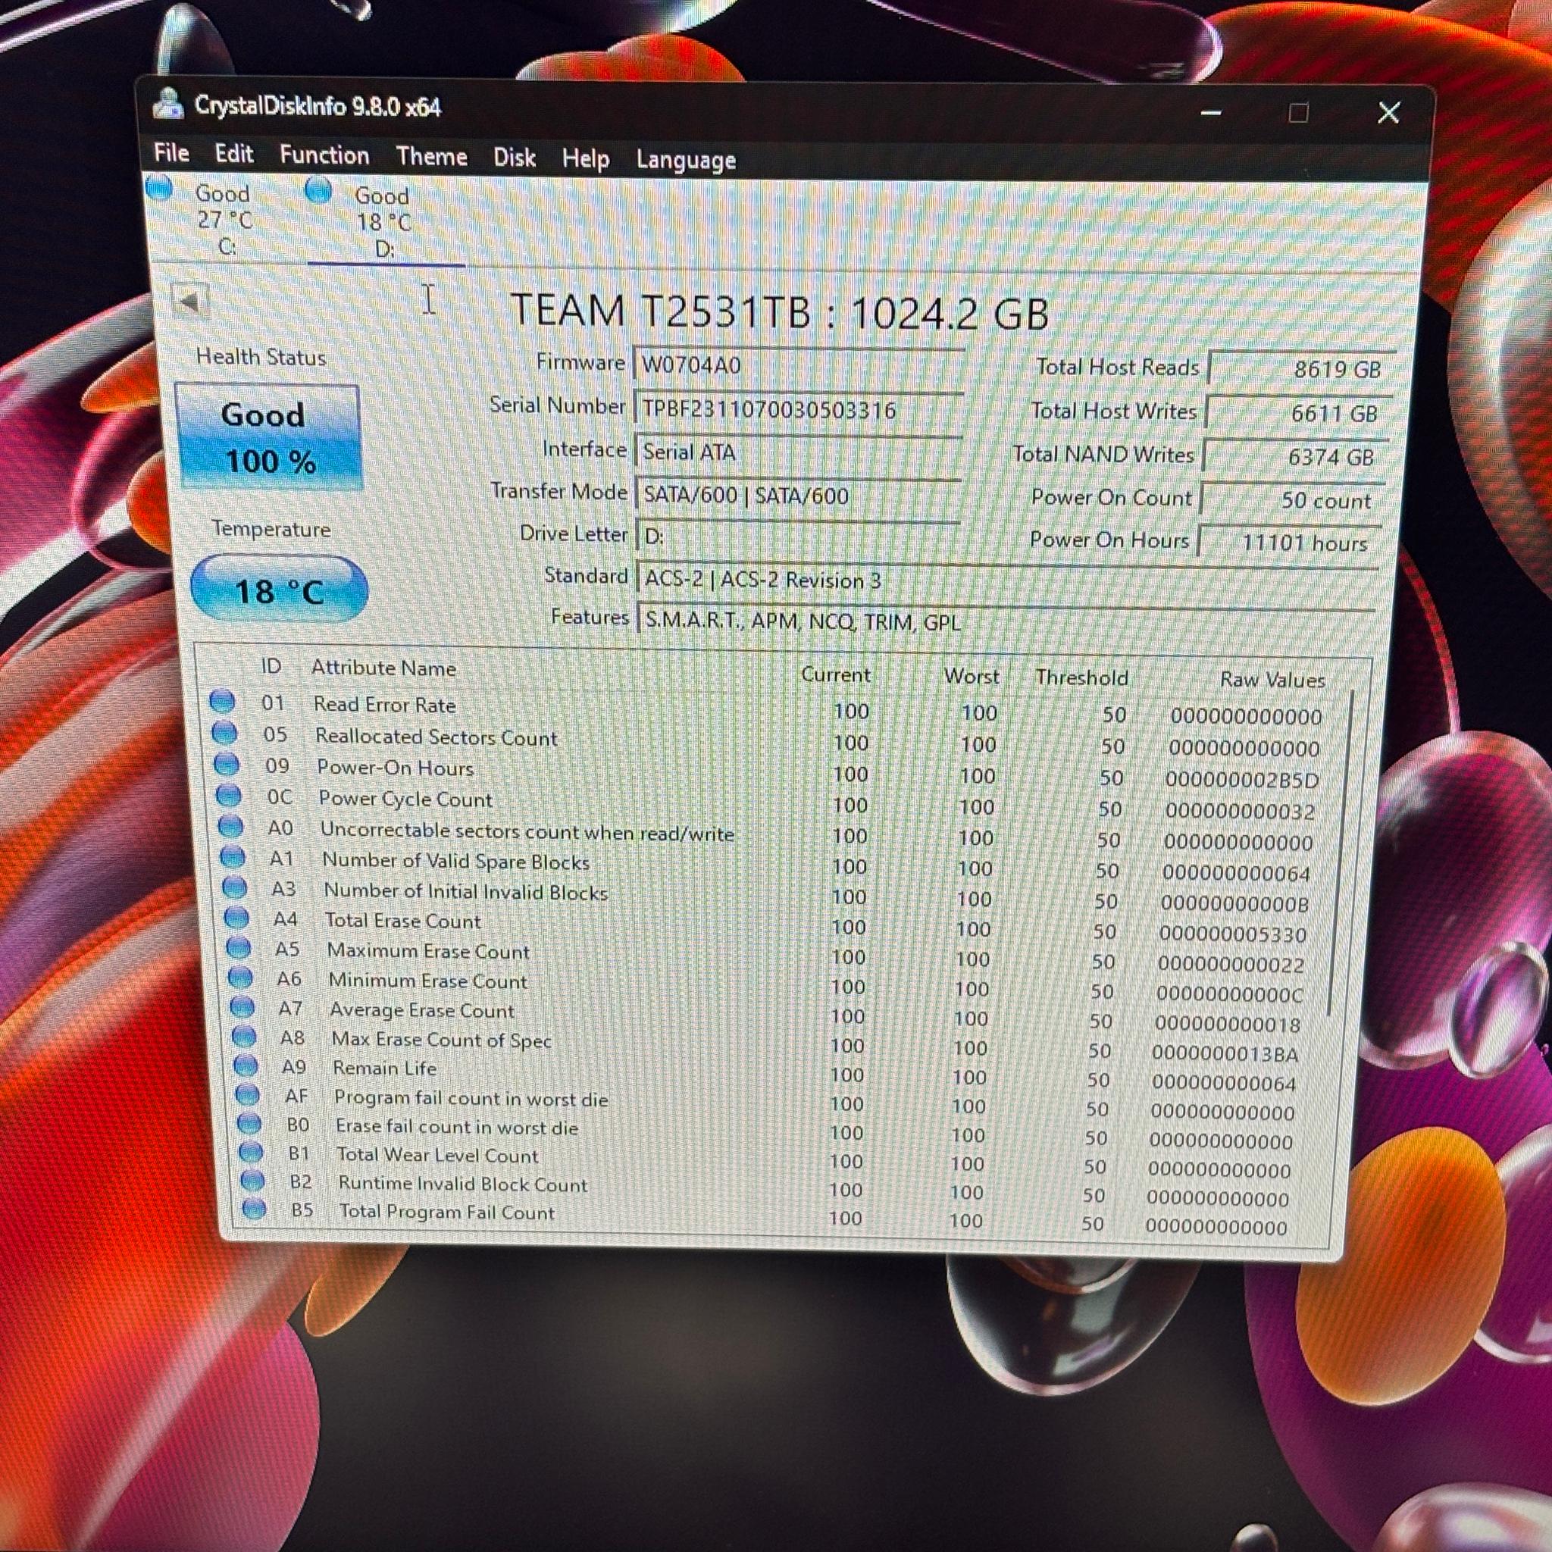
Task: Click status icon of Program fail count row
Action: tap(249, 1094)
